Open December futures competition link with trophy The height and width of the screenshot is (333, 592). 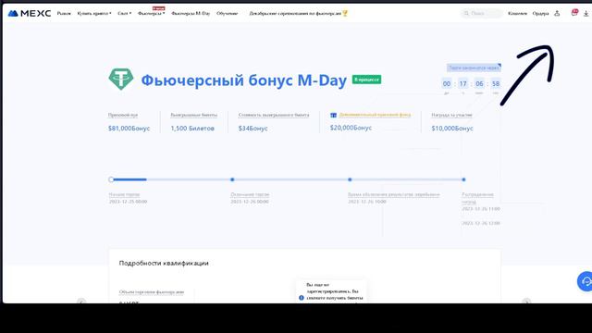click(298, 13)
